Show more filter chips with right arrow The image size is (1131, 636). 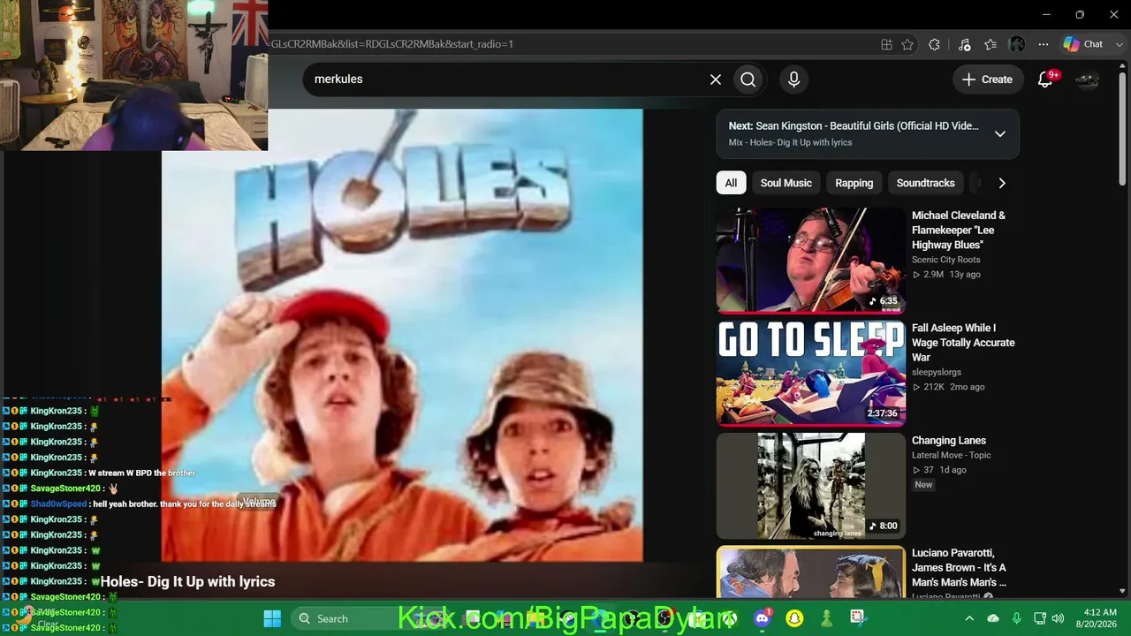[x=1001, y=183]
